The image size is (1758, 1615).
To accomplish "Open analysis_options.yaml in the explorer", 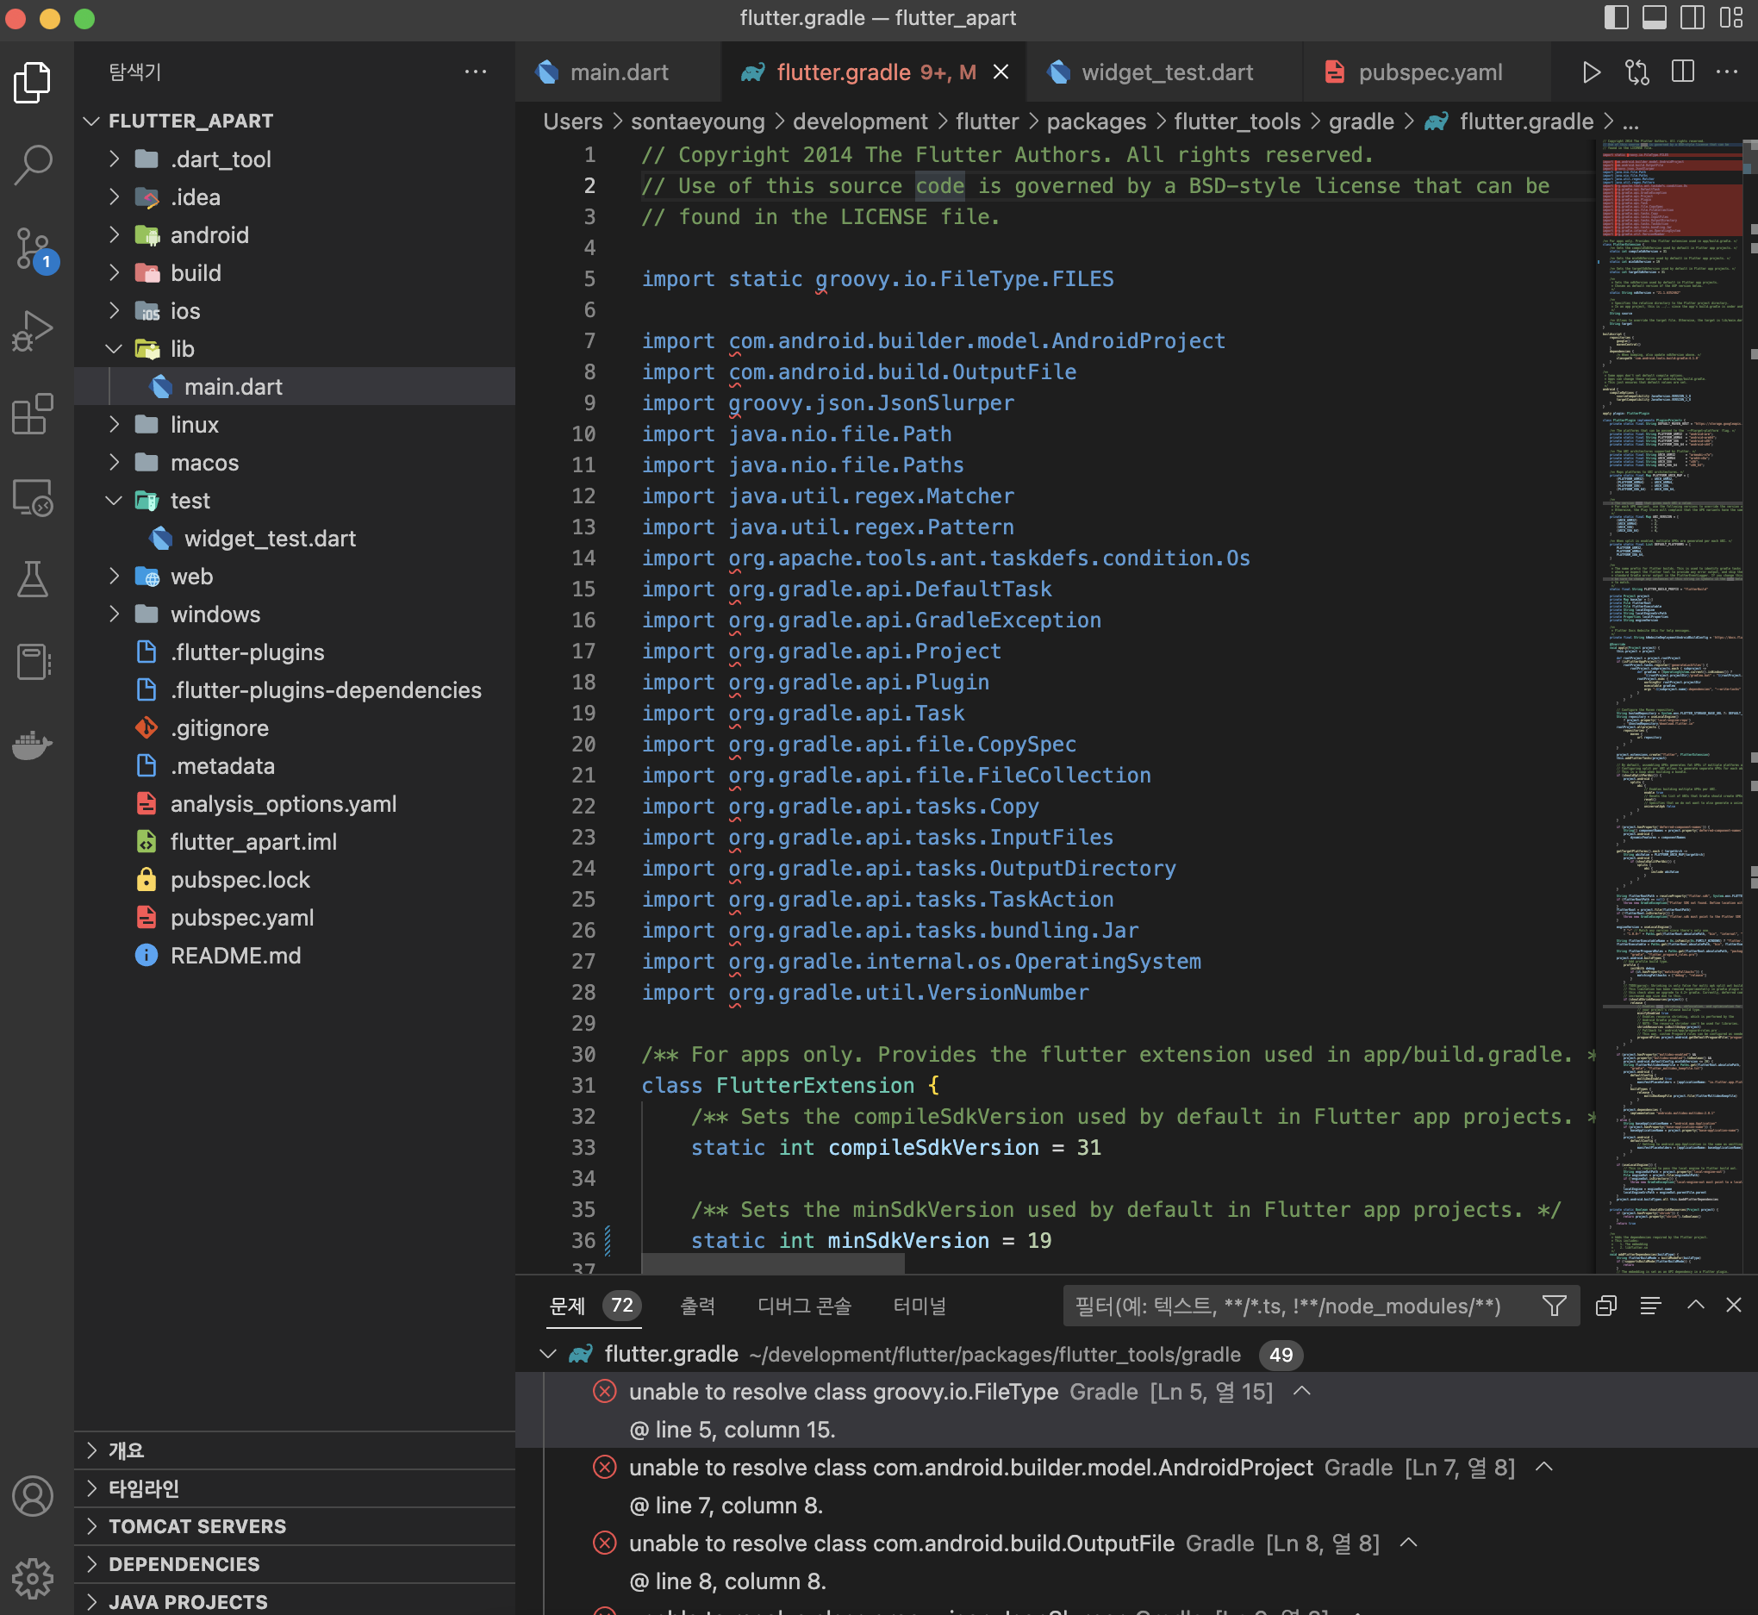I will (x=295, y=803).
